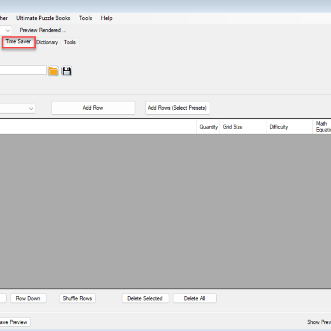The image size is (331, 331).
Task: Select the Grid Size column header
Action: click(x=232, y=127)
